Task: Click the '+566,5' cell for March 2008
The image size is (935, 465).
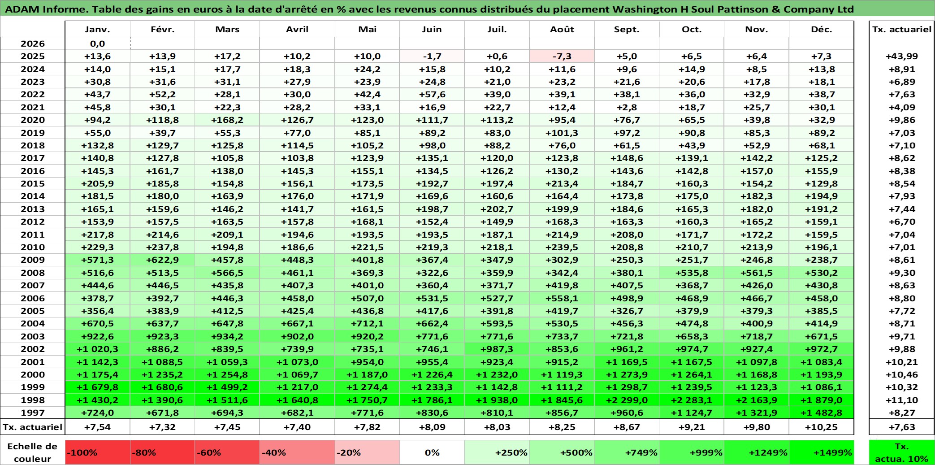Action: tap(227, 273)
